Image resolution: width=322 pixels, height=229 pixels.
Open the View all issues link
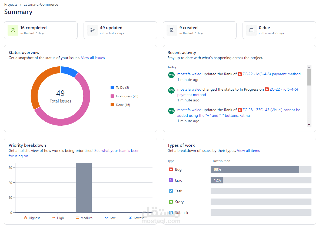pyautogui.click(x=93, y=58)
